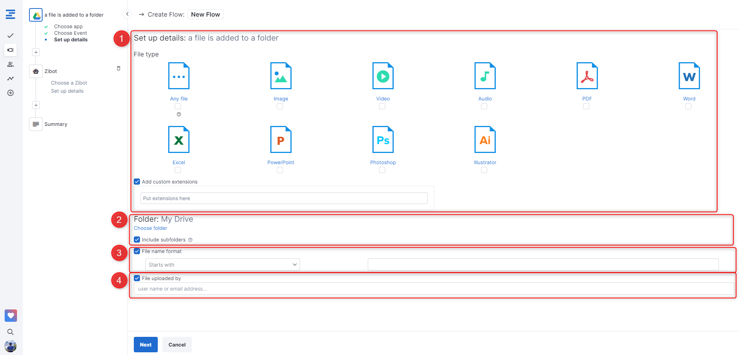Open the Starts with dropdown
Image resolution: width=739 pixels, height=355 pixels.
[x=222, y=265]
